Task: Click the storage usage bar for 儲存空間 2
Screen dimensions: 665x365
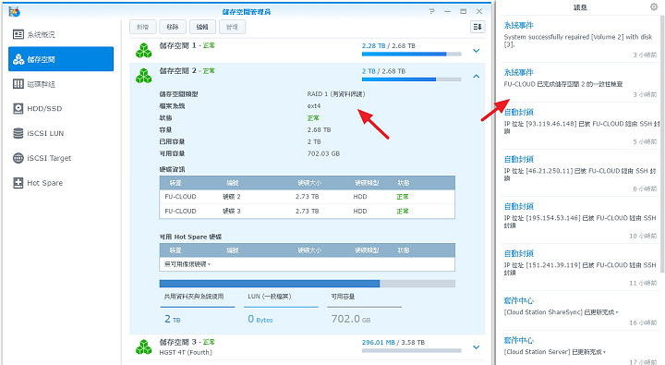Action: point(411,79)
